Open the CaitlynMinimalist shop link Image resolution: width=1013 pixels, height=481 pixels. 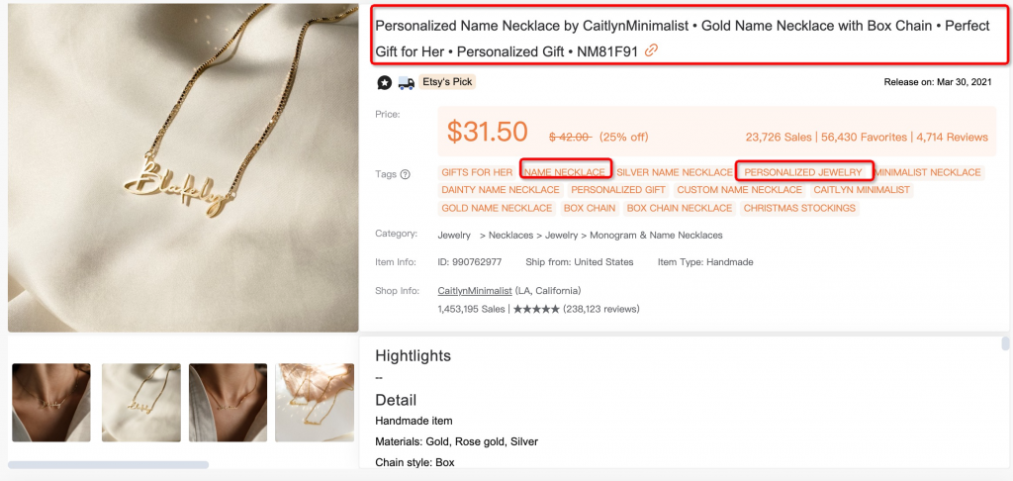475,291
